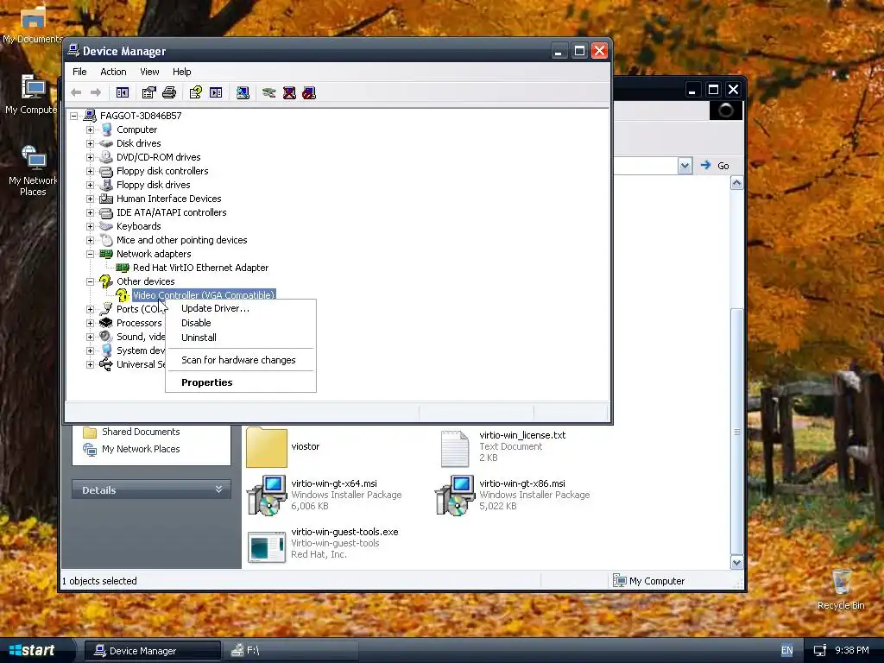Click the Show/Hide Console Tree toolbar icon
Image resolution: width=884 pixels, height=663 pixels.
click(123, 92)
